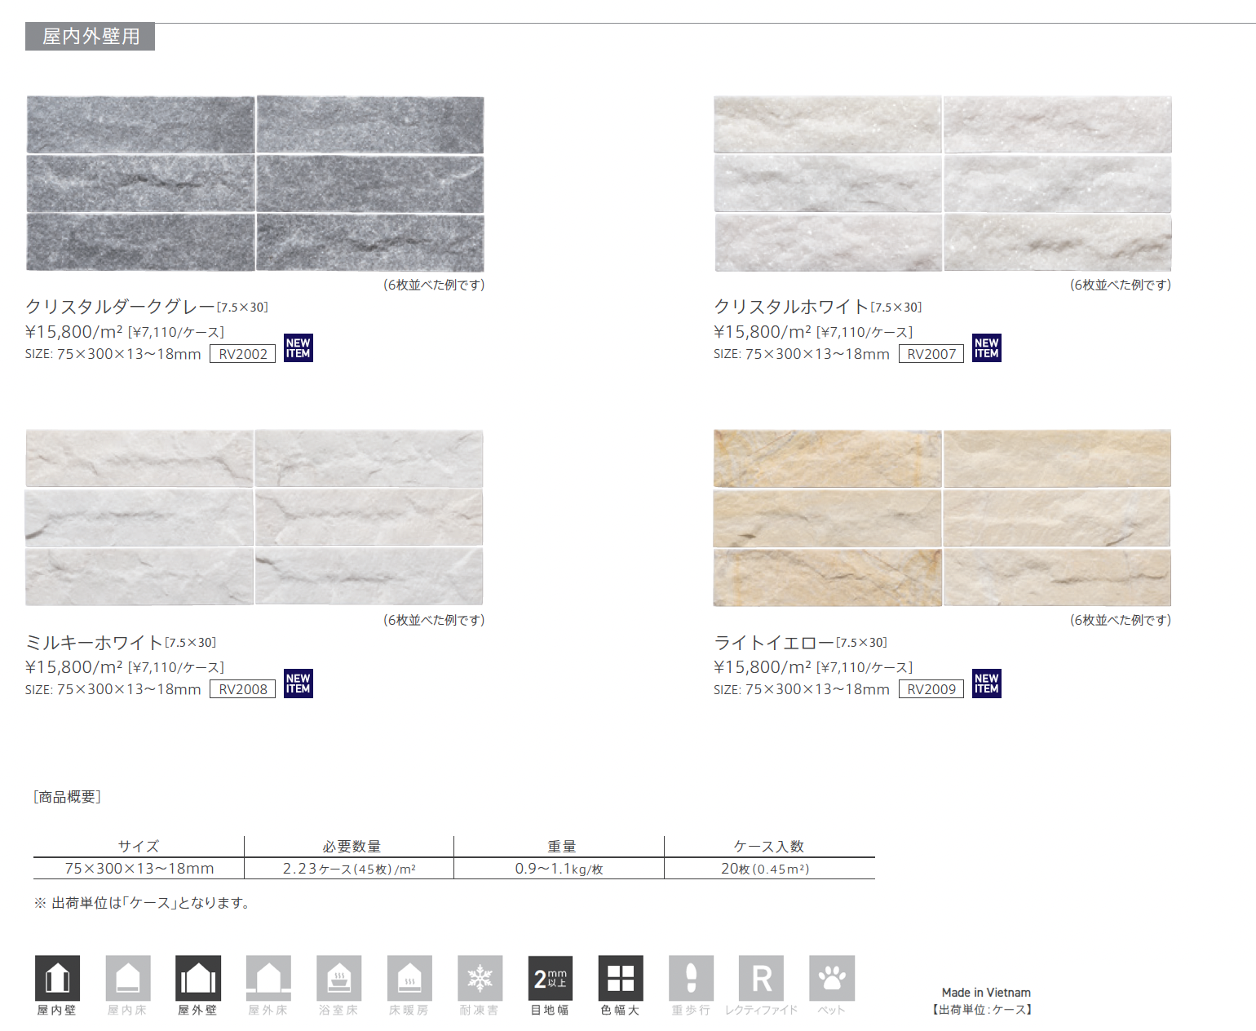Screen dimensions: 1256x1031
Task: Click the レクティファイド R icon
Action: pyautogui.click(x=761, y=978)
